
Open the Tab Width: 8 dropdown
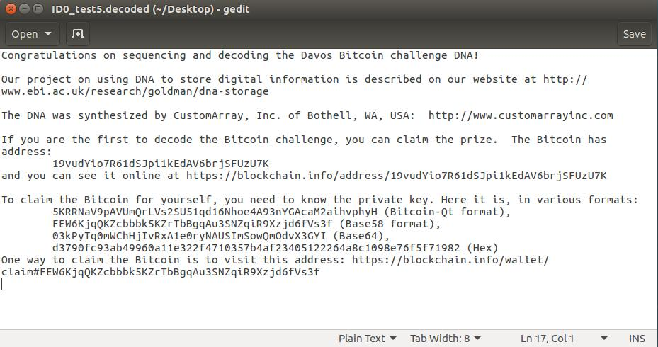point(446,339)
